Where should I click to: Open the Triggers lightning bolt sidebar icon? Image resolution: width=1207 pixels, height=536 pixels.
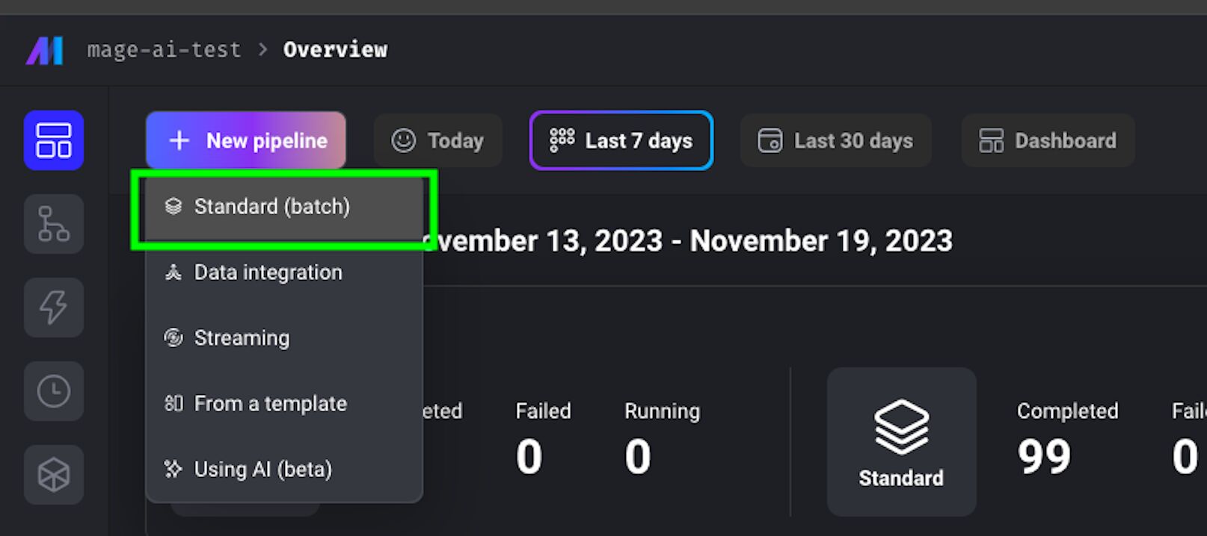click(54, 308)
